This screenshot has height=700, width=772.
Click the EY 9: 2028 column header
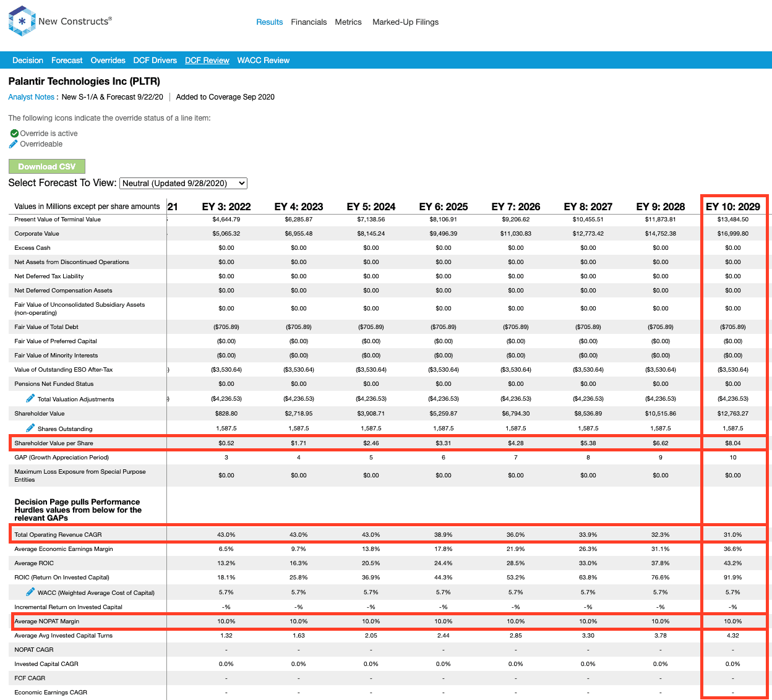pyautogui.click(x=661, y=207)
